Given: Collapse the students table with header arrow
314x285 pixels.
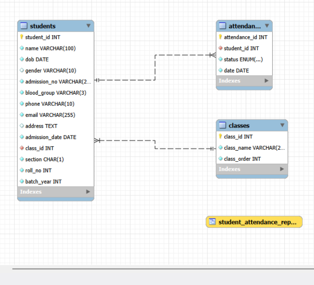Looking at the screenshot, I should coord(88,26).
